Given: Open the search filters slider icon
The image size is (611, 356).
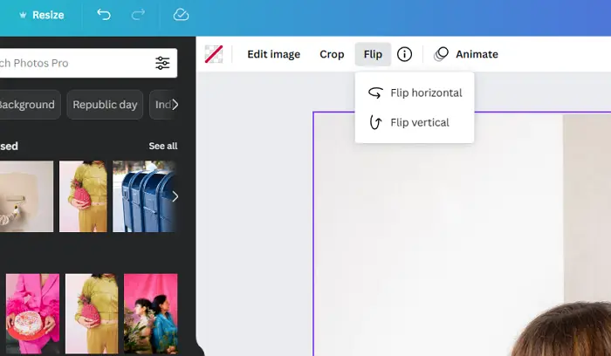Looking at the screenshot, I should (x=162, y=63).
